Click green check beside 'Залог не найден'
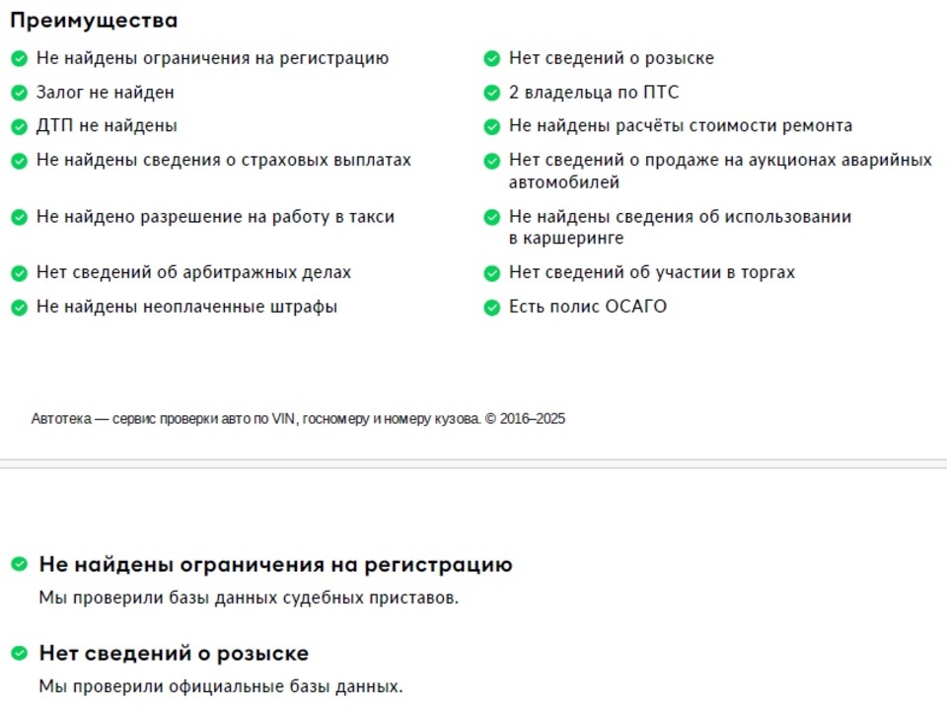This screenshot has width=947, height=710. [20, 93]
